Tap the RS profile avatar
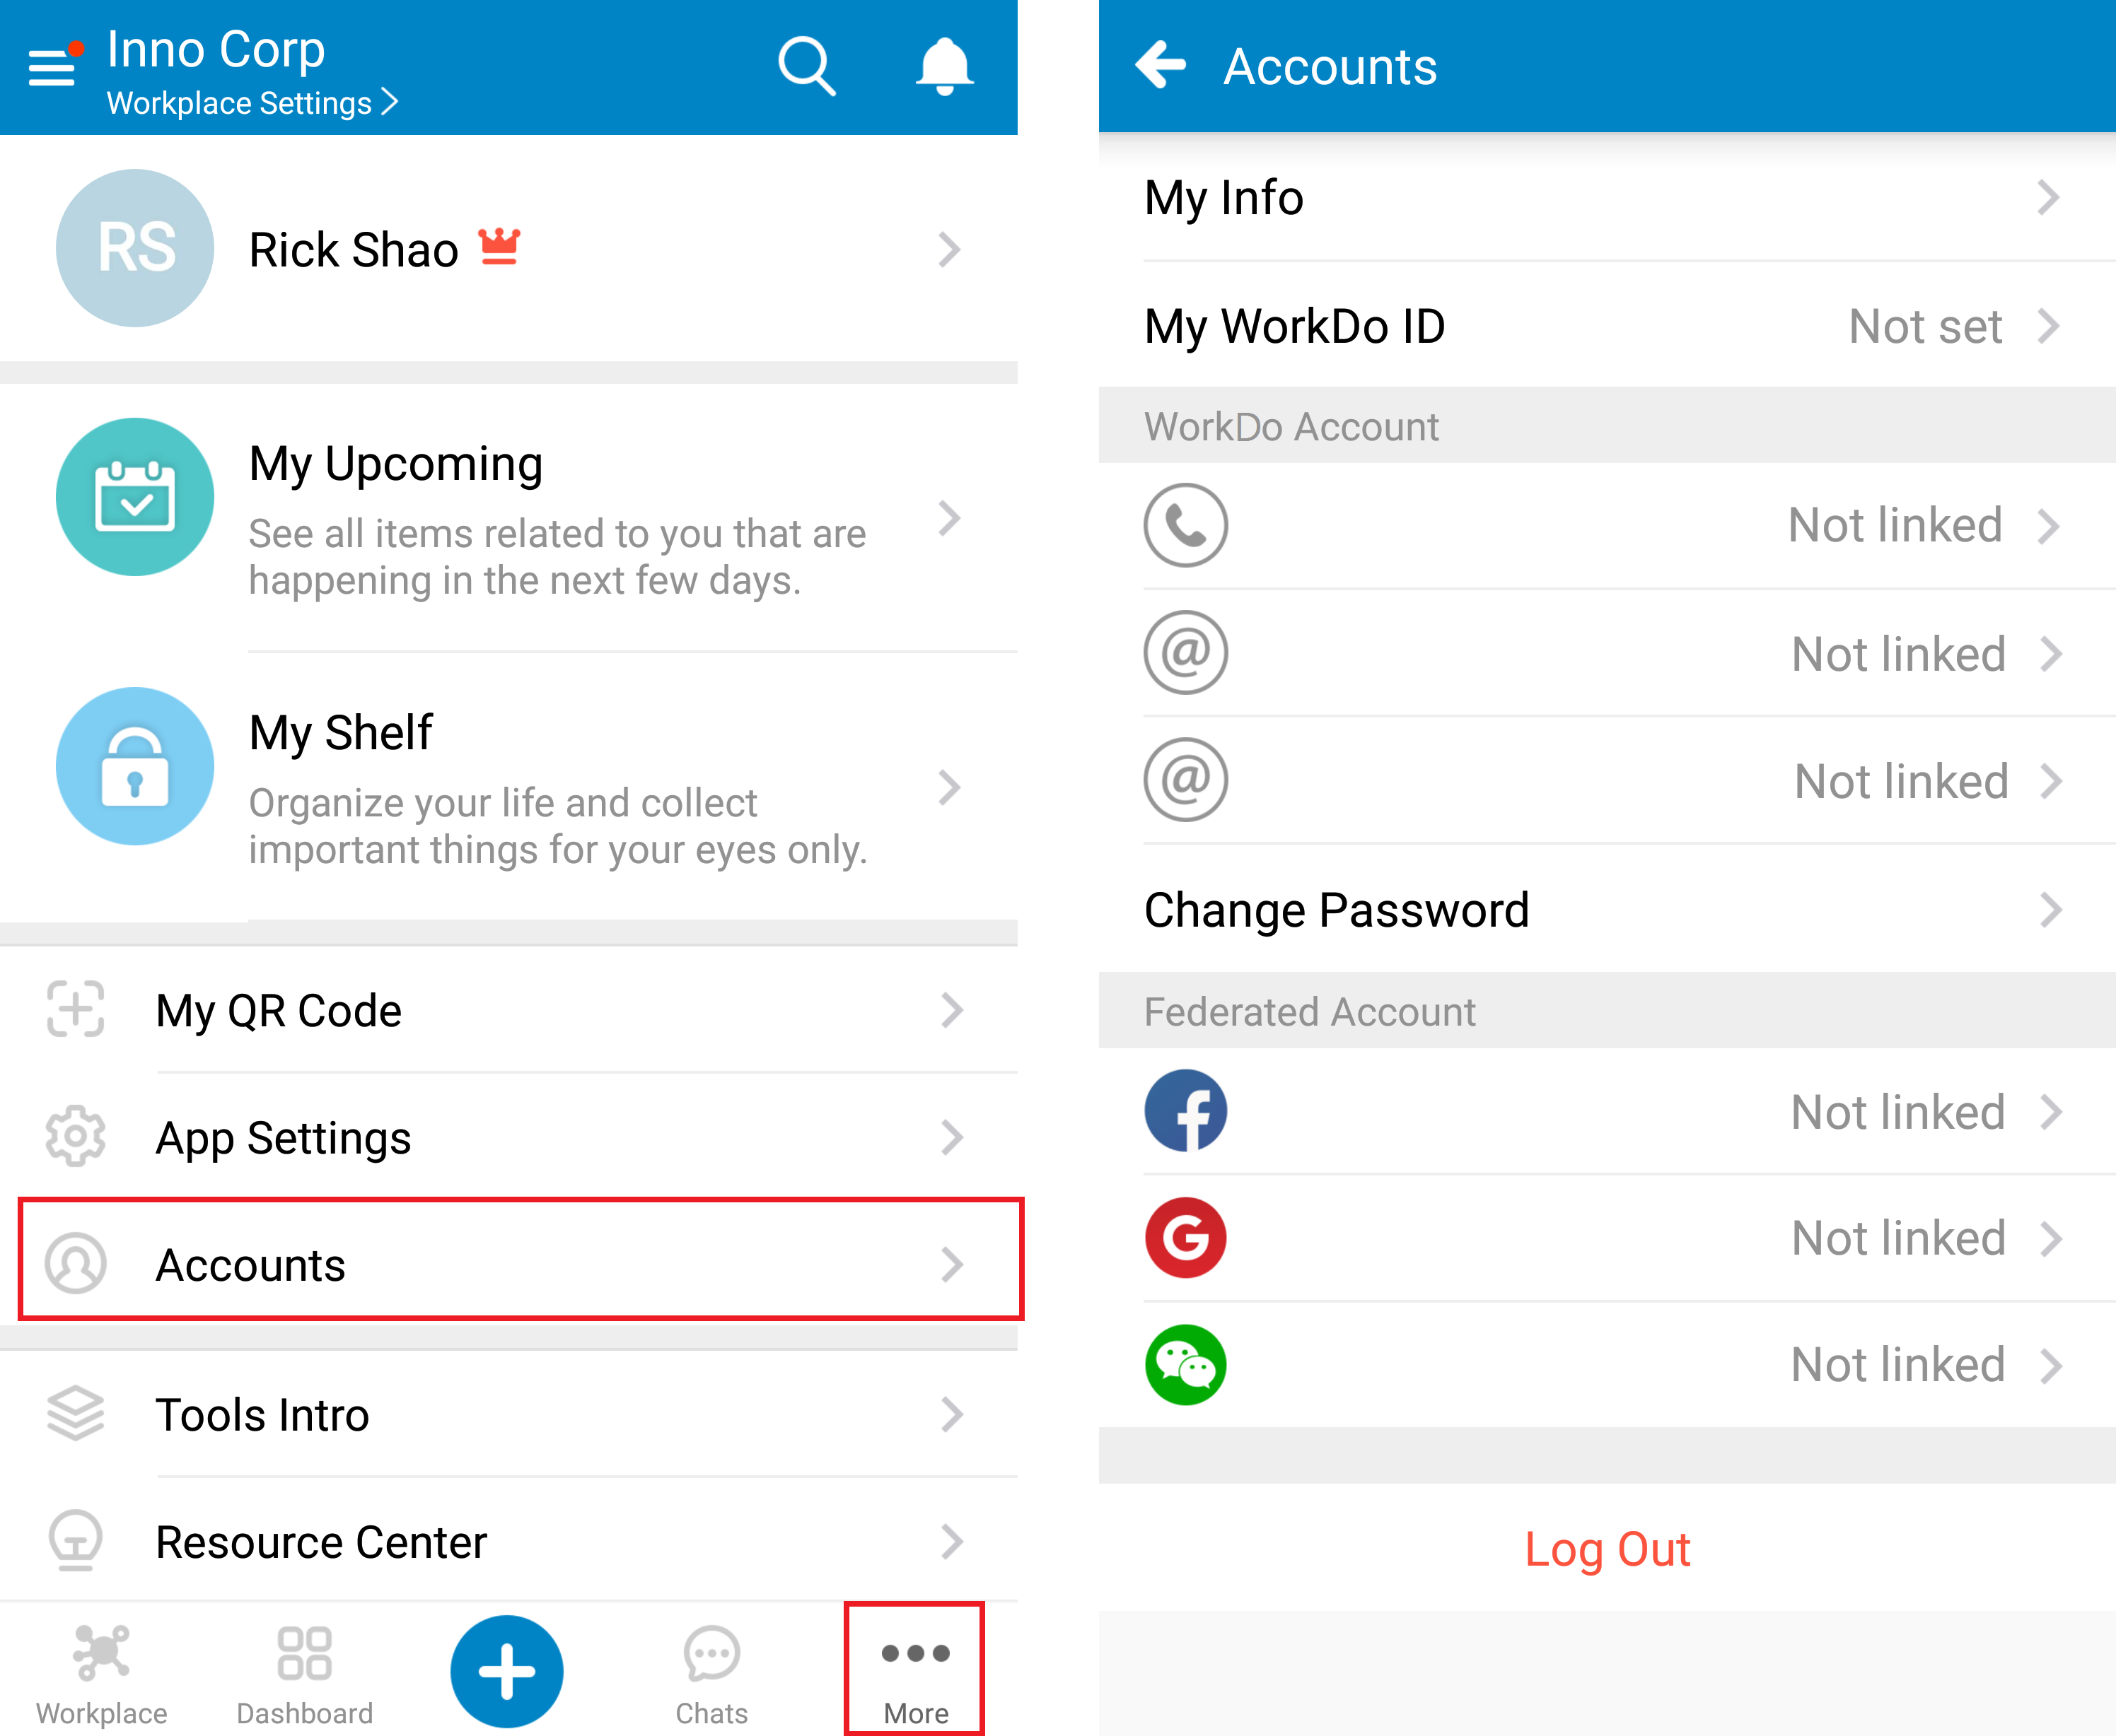 (135, 248)
